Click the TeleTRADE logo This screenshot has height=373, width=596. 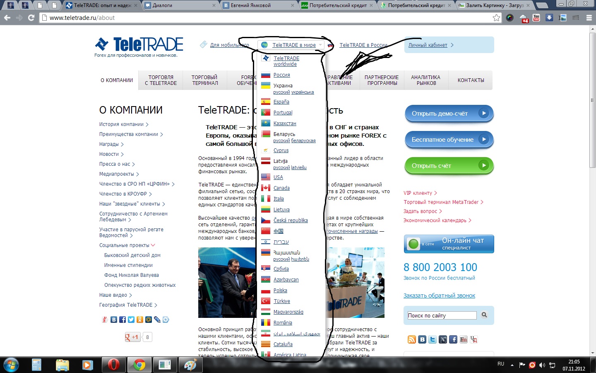click(139, 44)
